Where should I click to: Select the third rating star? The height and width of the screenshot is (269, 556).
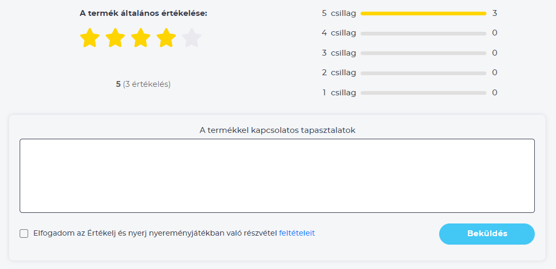(x=141, y=38)
